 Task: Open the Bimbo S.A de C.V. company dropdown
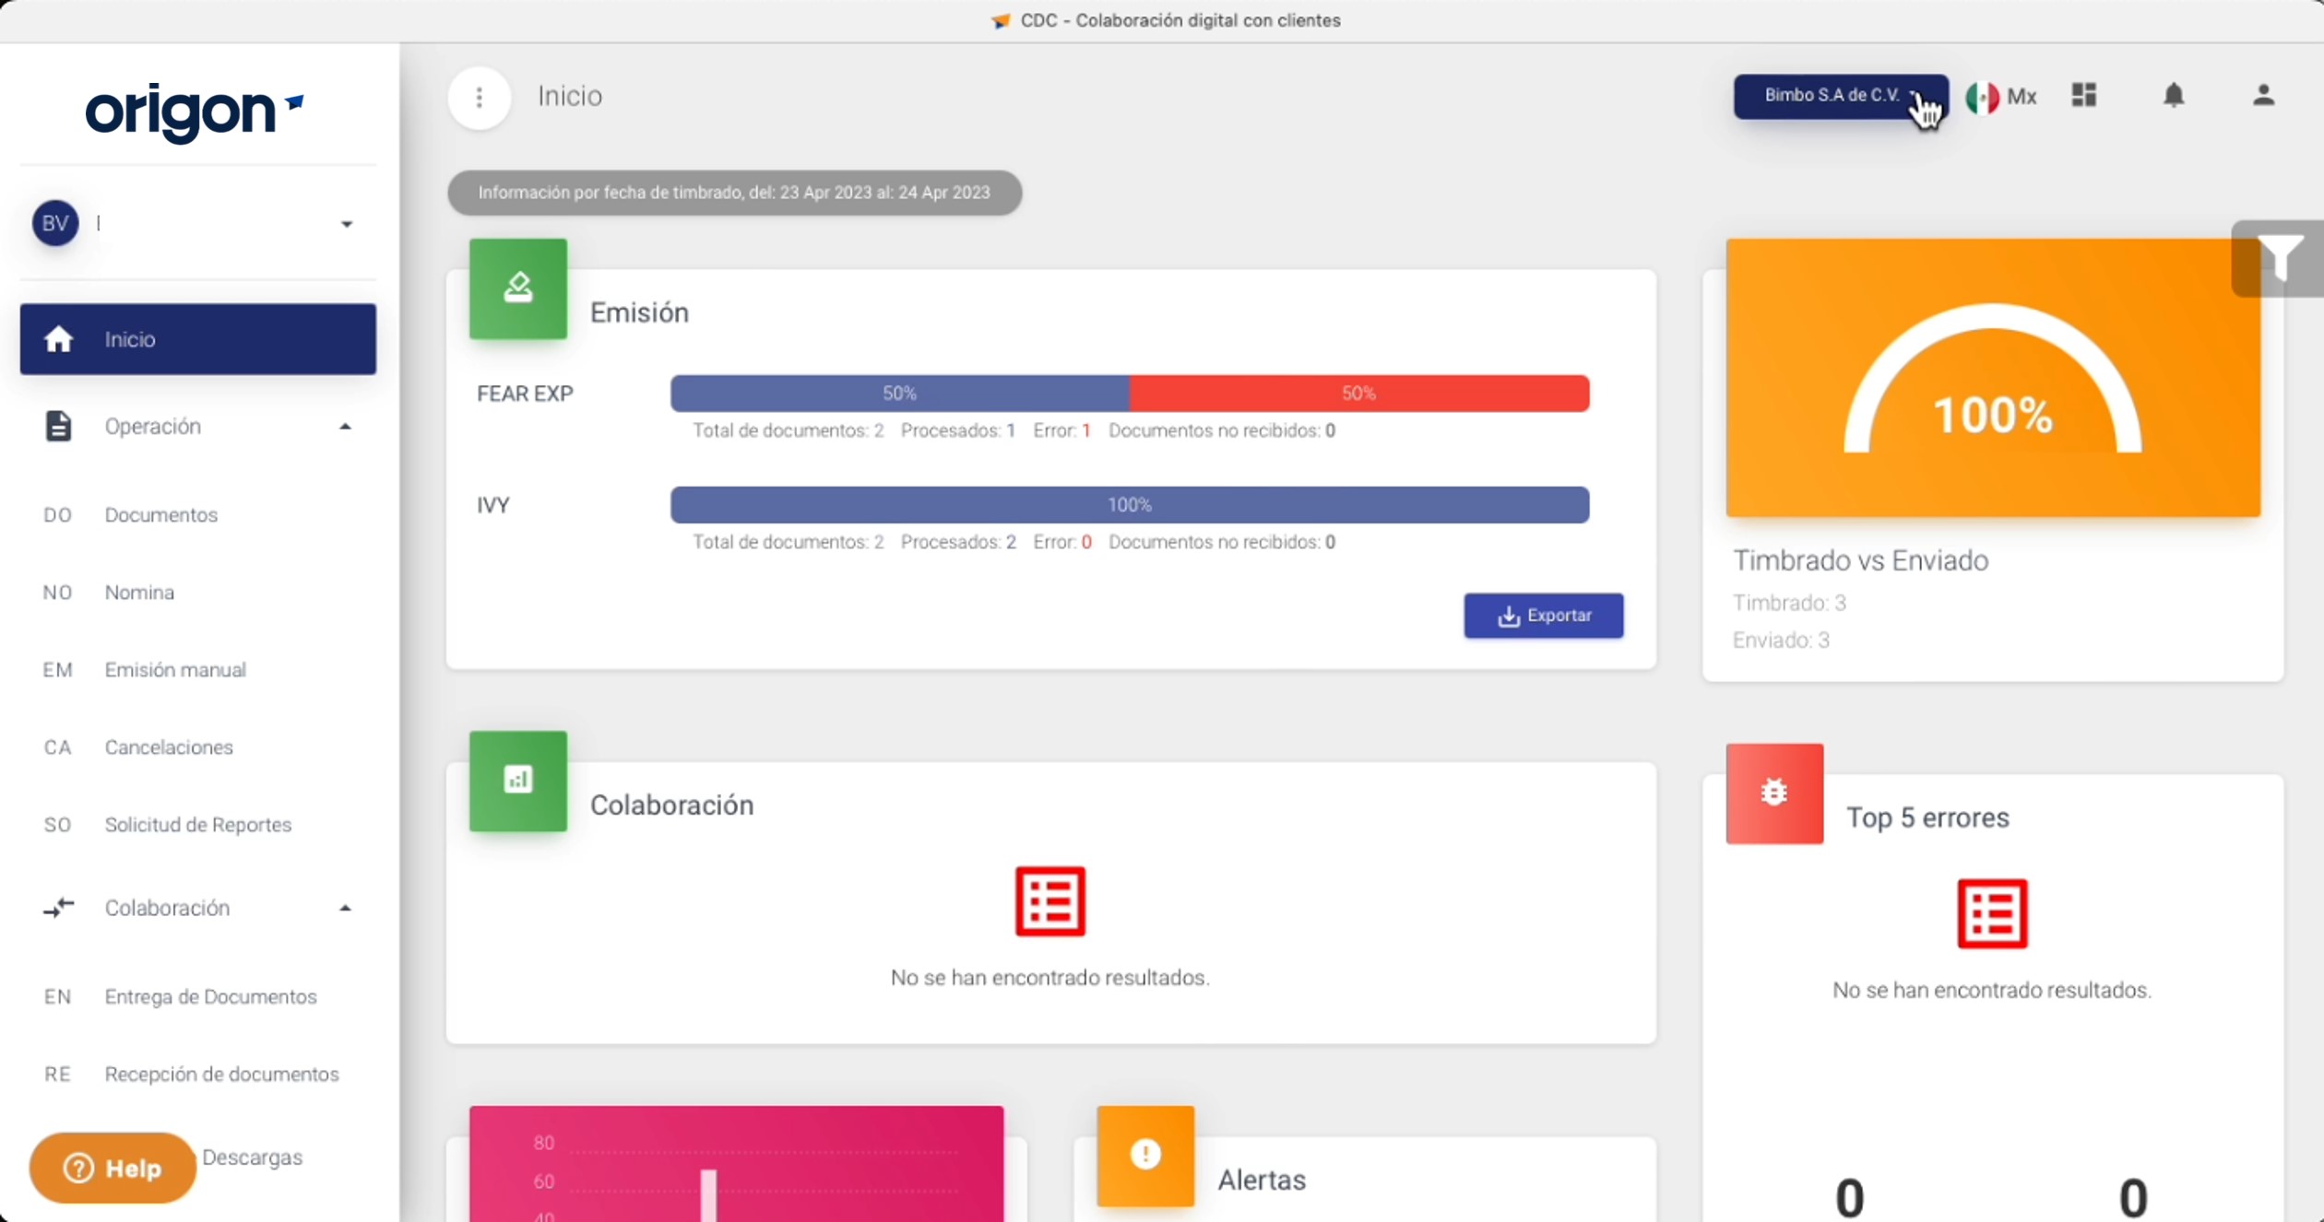(1841, 96)
